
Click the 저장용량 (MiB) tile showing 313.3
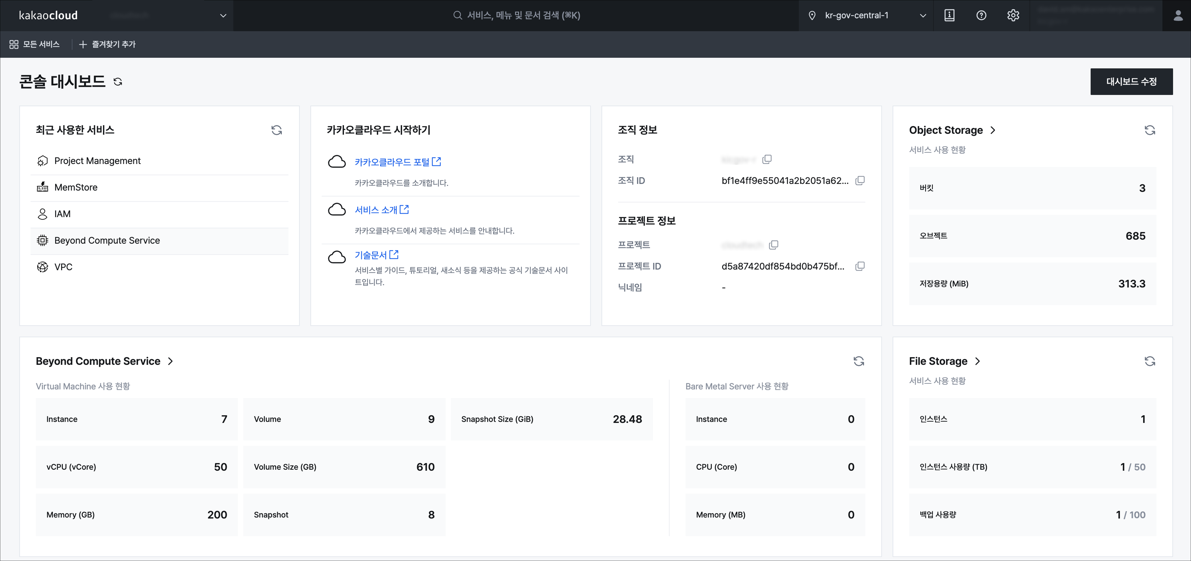point(1032,283)
